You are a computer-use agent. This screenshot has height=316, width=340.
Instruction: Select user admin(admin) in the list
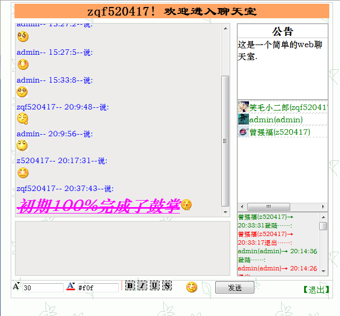coord(276,120)
